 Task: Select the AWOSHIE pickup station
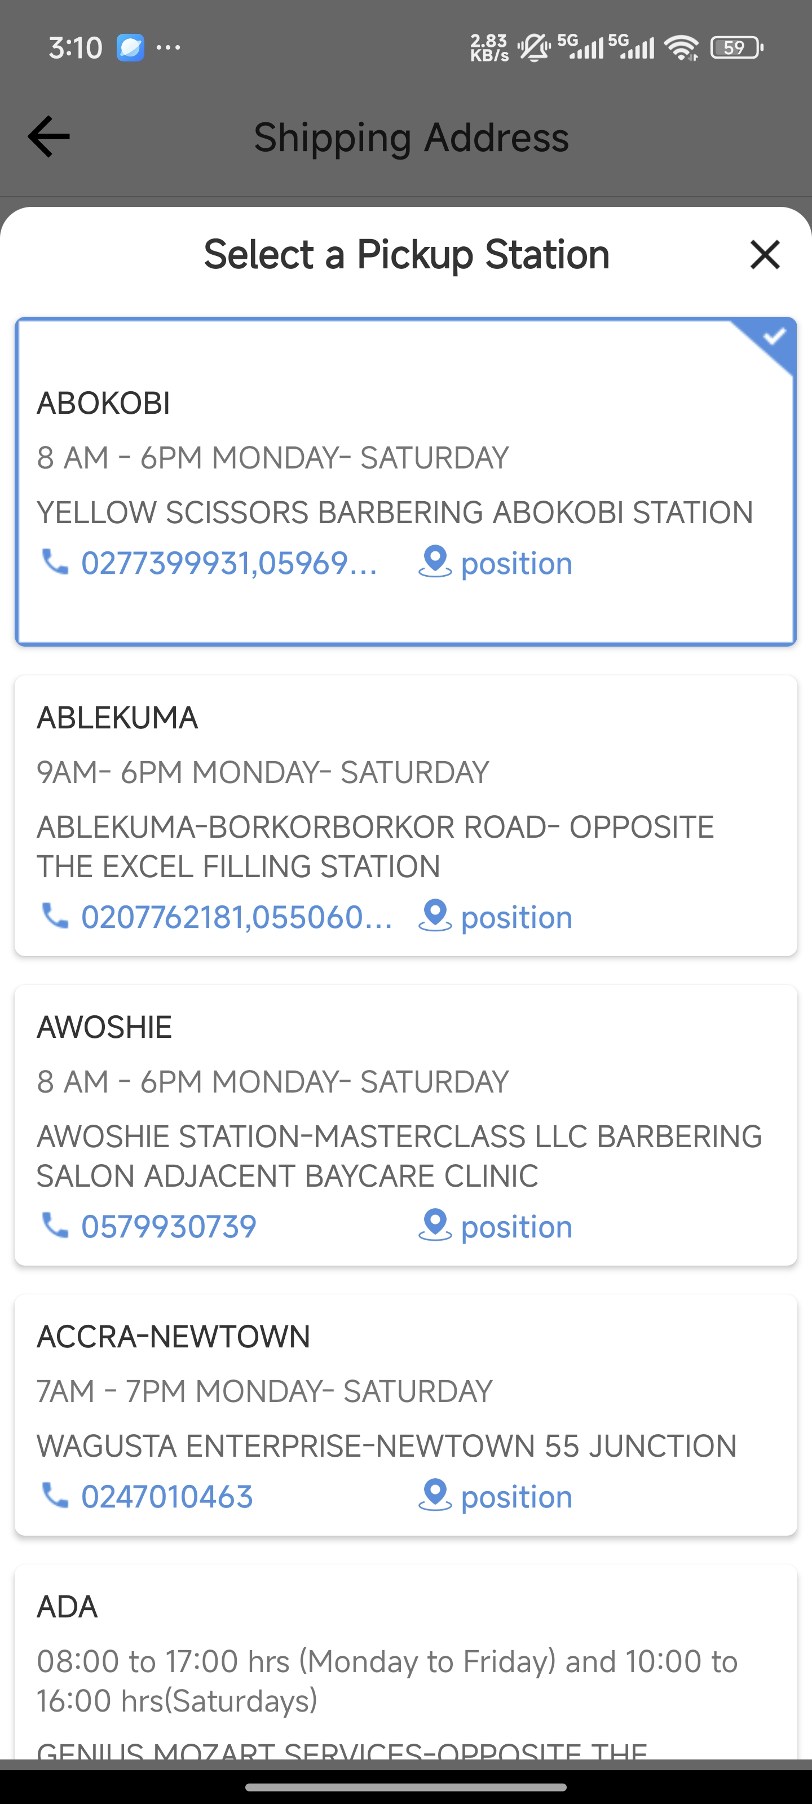[x=405, y=1082]
